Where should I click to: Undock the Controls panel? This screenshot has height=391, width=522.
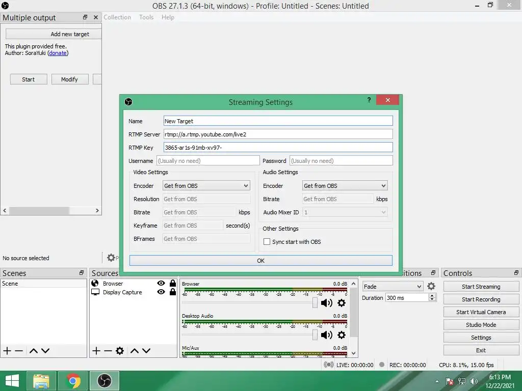516,273
